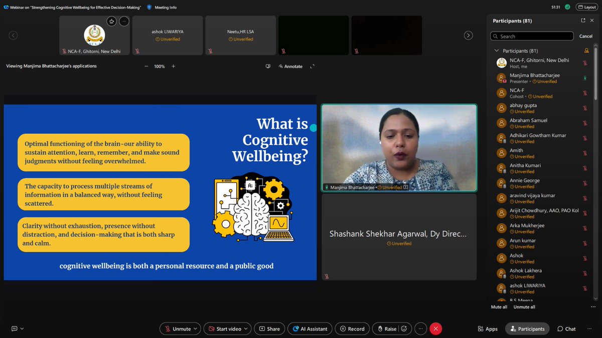Select participant Arijit Chowdhury, AAO, PAO Kol

pyautogui.click(x=542, y=213)
